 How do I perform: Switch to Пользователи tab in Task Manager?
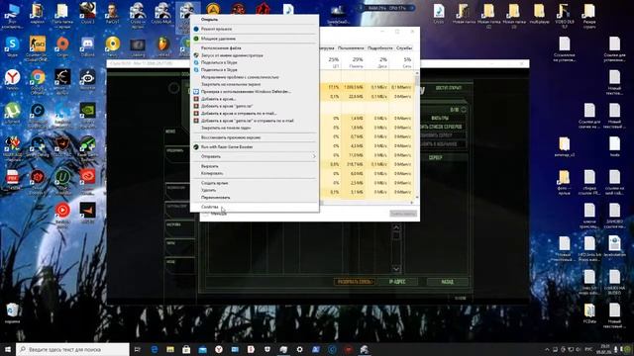(350, 48)
